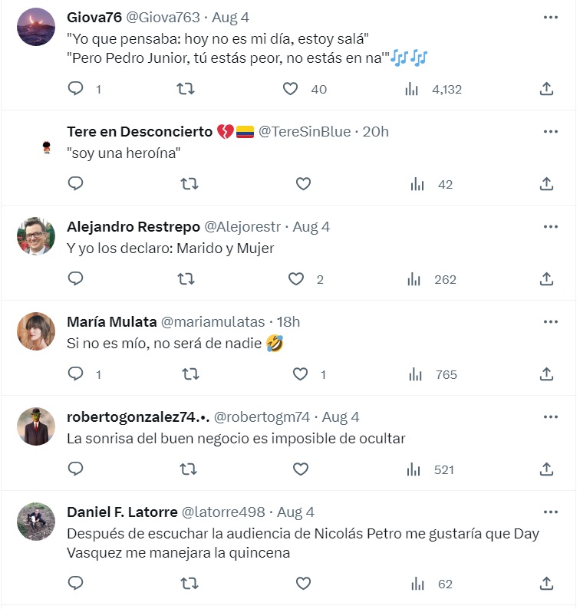
Task: Open robertogonzalez74's avatar image
Action: click(x=36, y=426)
